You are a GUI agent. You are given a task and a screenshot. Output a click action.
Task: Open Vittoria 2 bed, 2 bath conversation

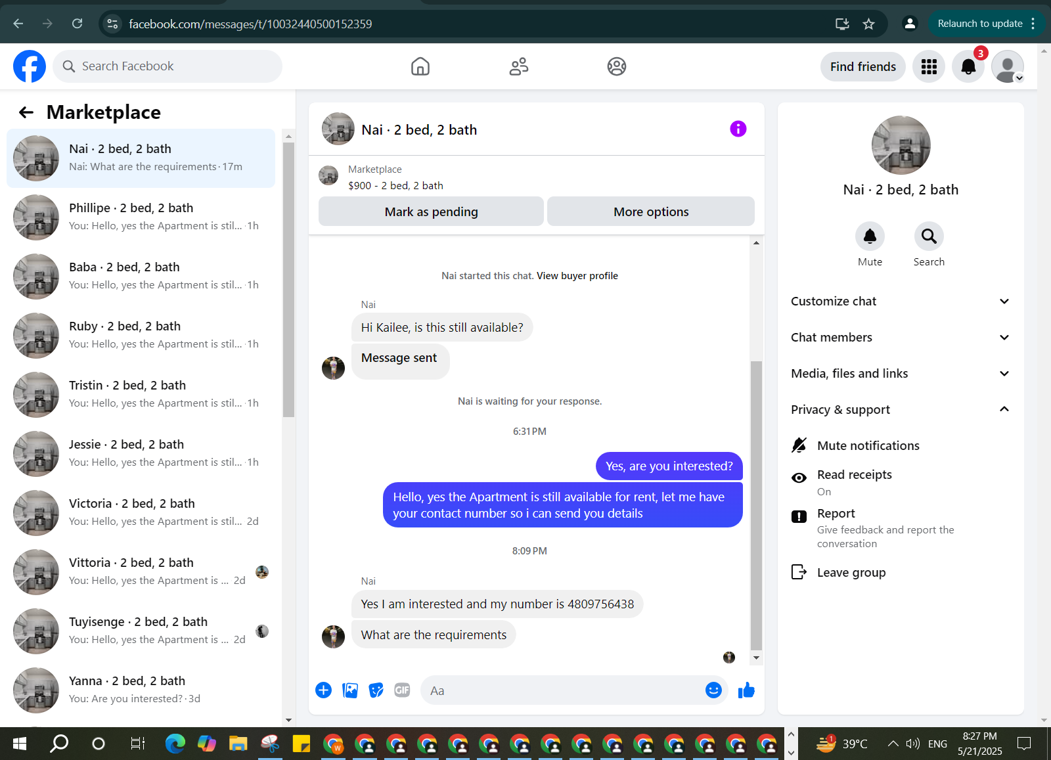pyautogui.click(x=141, y=572)
